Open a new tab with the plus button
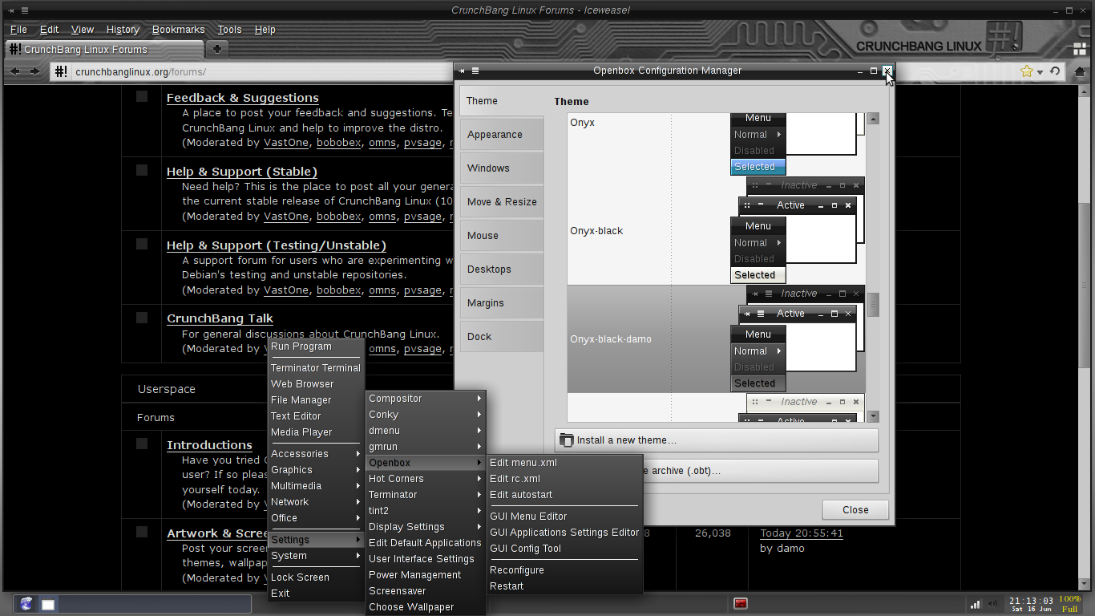Image resolution: width=1095 pixels, height=616 pixels. pos(216,50)
